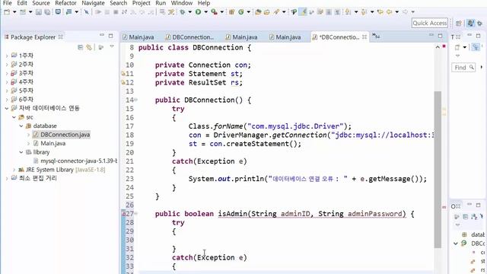Image resolution: width=487 pixels, height=274 pixels.
Task: Select the 최소 편집 거리 project
Action: coord(37,178)
